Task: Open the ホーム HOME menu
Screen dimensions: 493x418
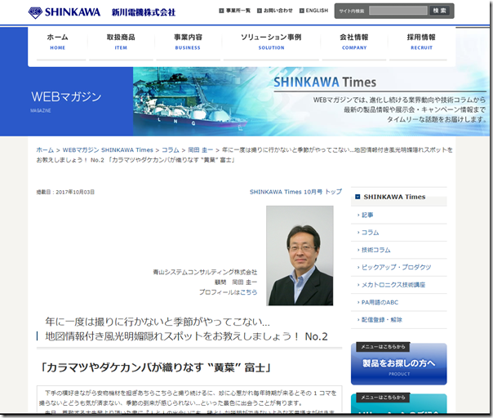Action: tap(57, 42)
